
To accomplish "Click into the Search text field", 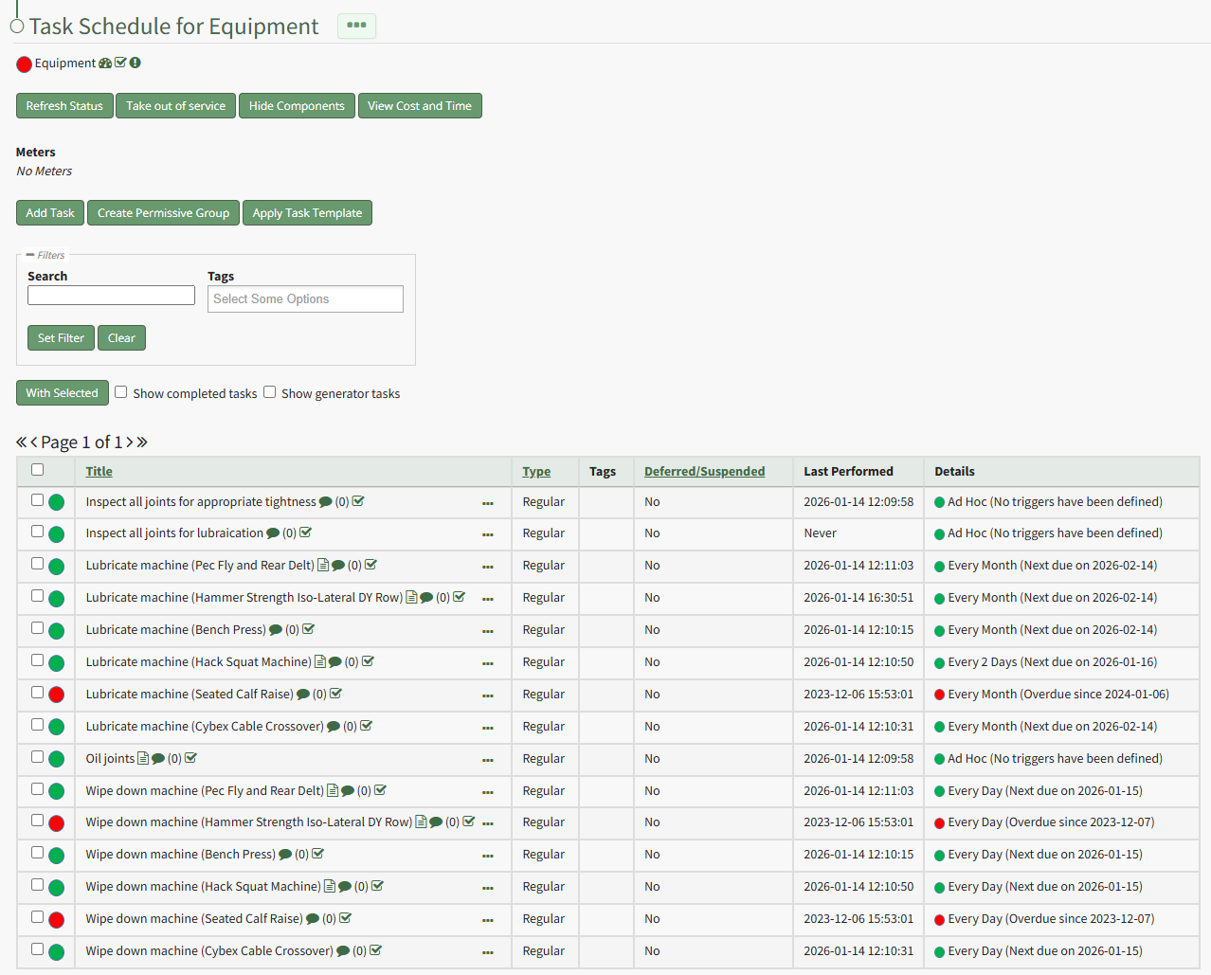I will 111,296.
